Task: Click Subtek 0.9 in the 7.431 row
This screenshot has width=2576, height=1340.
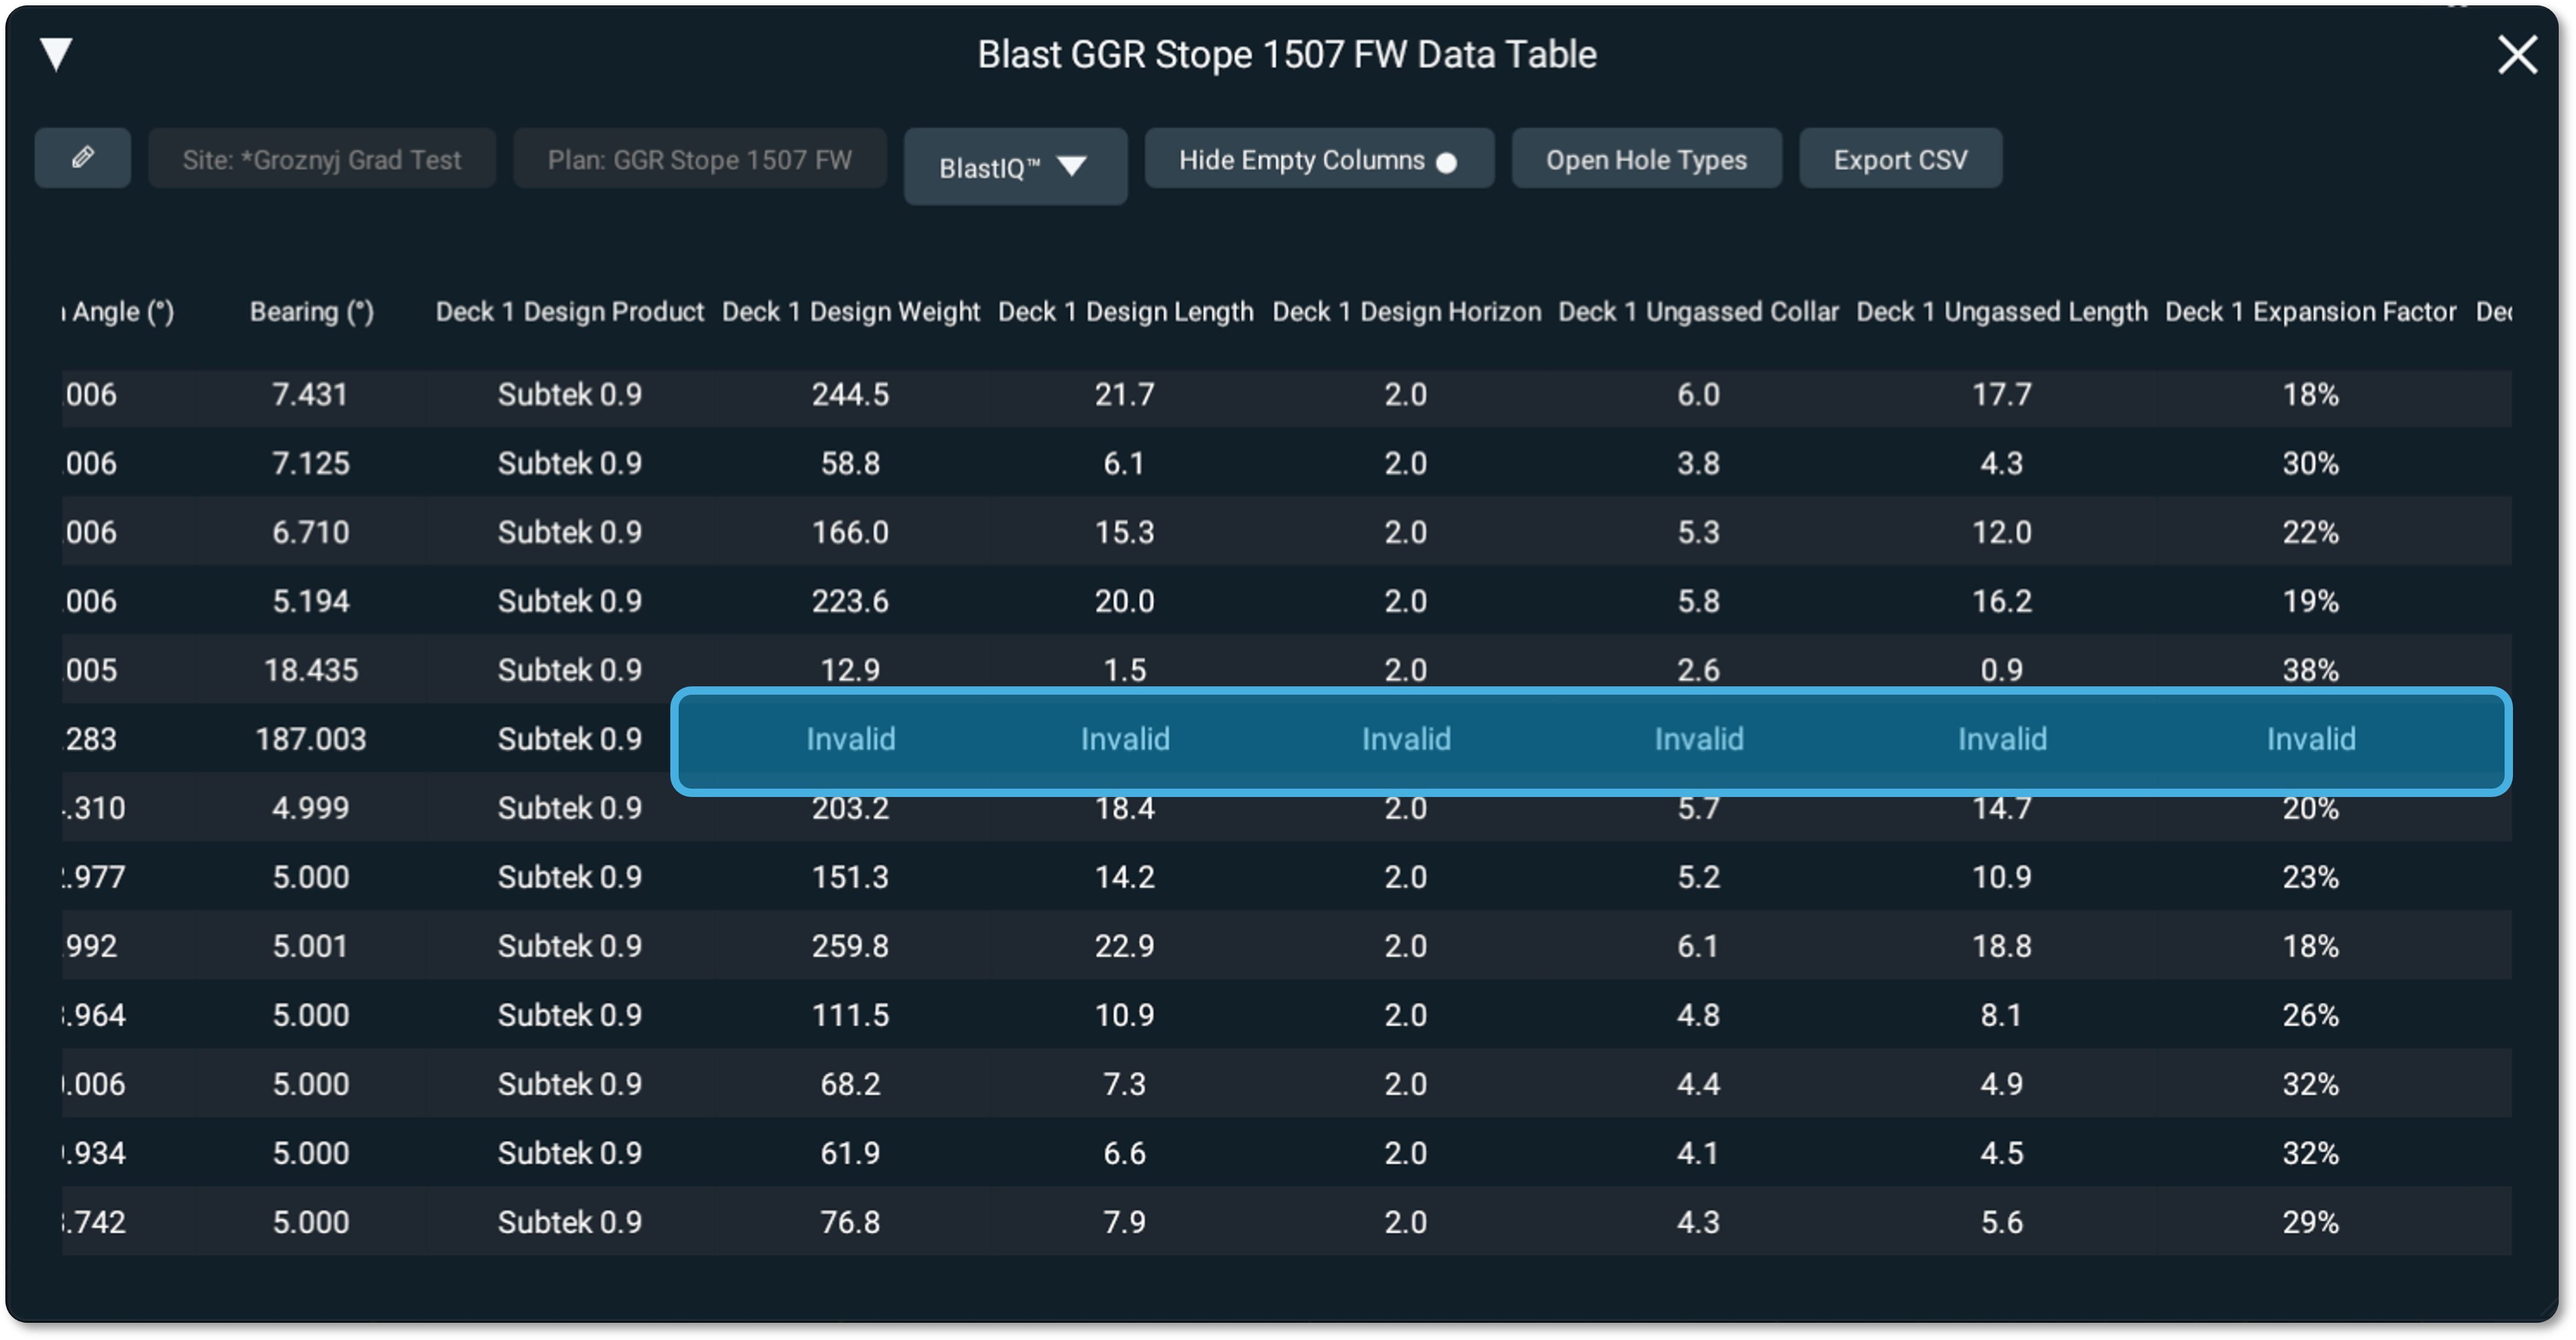Action: pos(570,394)
